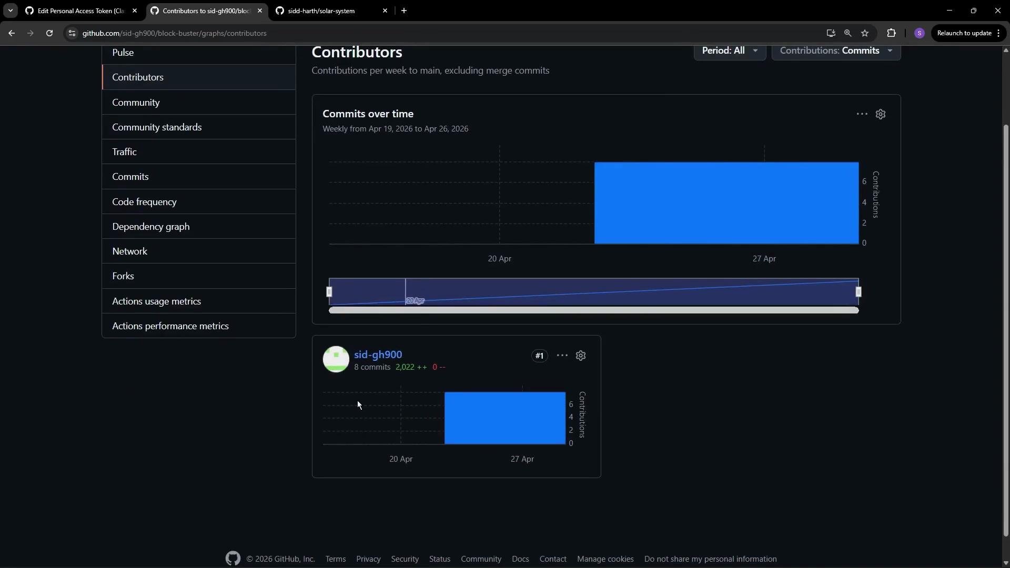Open Chrome profile avatar

tap(920, 33)
